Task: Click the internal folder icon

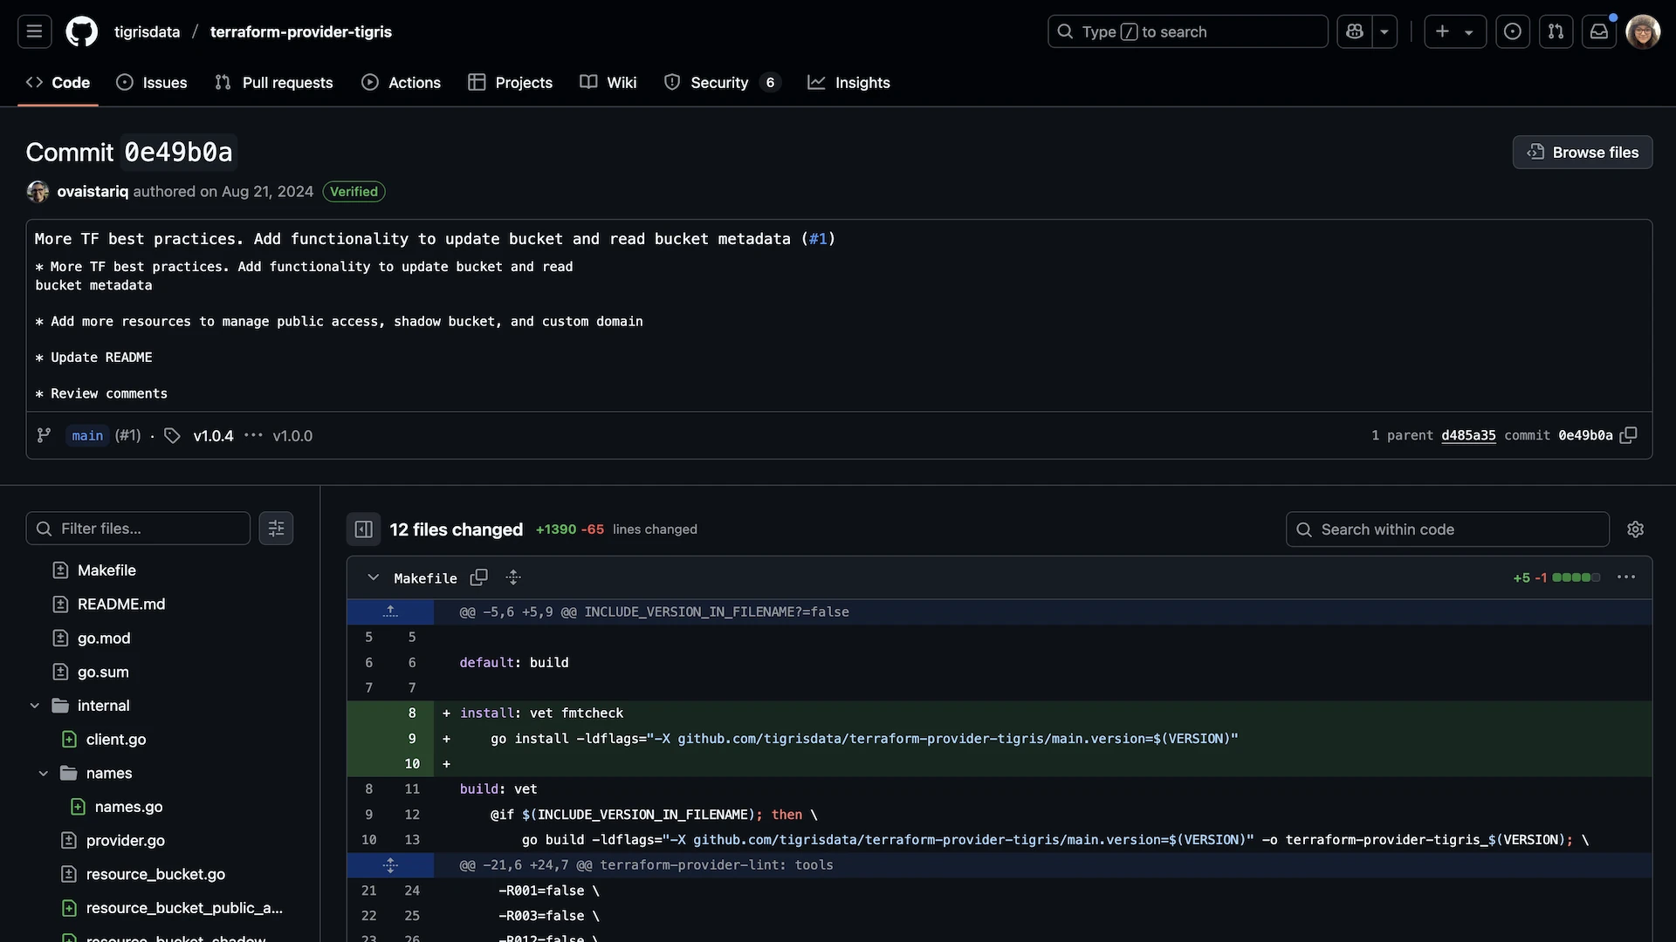Action: pyautogui.click(x=59, y=706)
